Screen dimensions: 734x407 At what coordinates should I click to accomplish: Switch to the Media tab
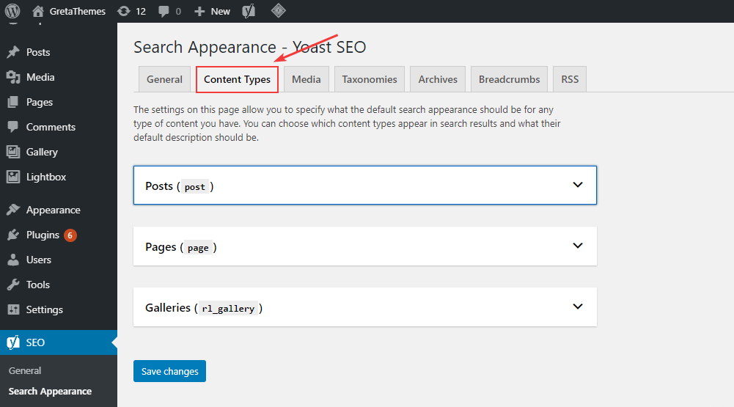coord(307,79)
